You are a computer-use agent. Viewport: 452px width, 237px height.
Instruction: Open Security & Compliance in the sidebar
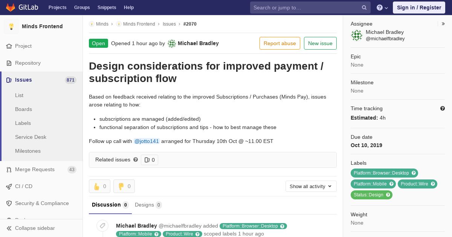coord(41,203)
